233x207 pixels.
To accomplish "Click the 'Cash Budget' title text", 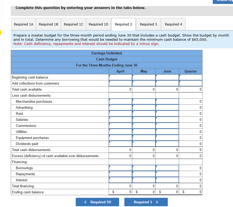I will [x=107, y=59].
